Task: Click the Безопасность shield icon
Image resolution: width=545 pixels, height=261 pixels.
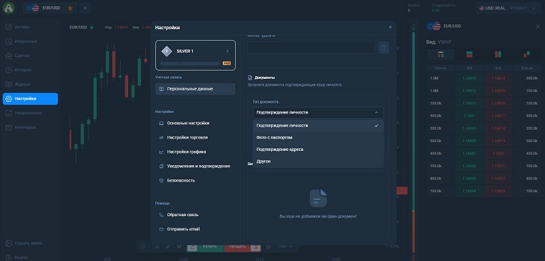Action: pos(161,181)
